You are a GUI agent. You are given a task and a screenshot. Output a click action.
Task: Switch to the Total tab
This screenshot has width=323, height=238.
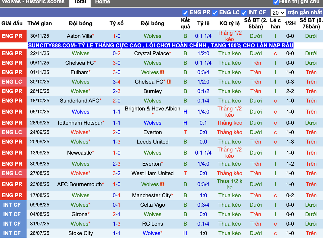click(x=80, y=2)
